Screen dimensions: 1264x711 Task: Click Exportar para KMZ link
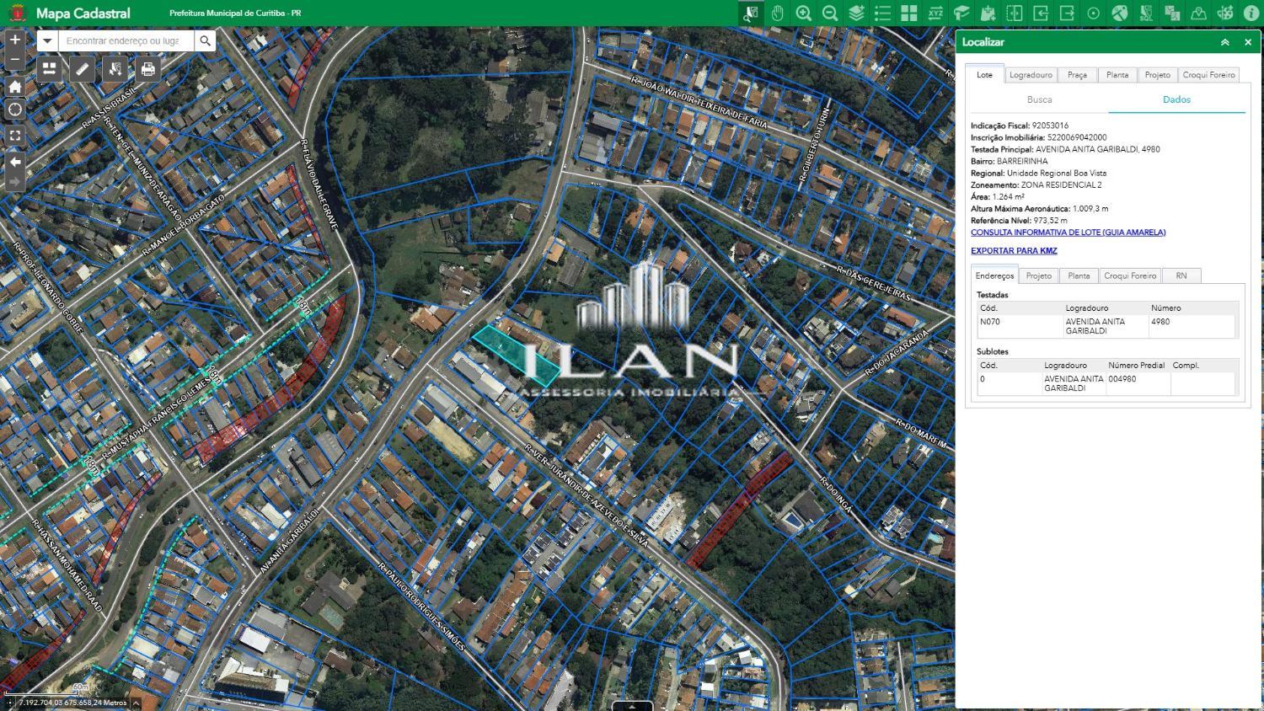1014,251
